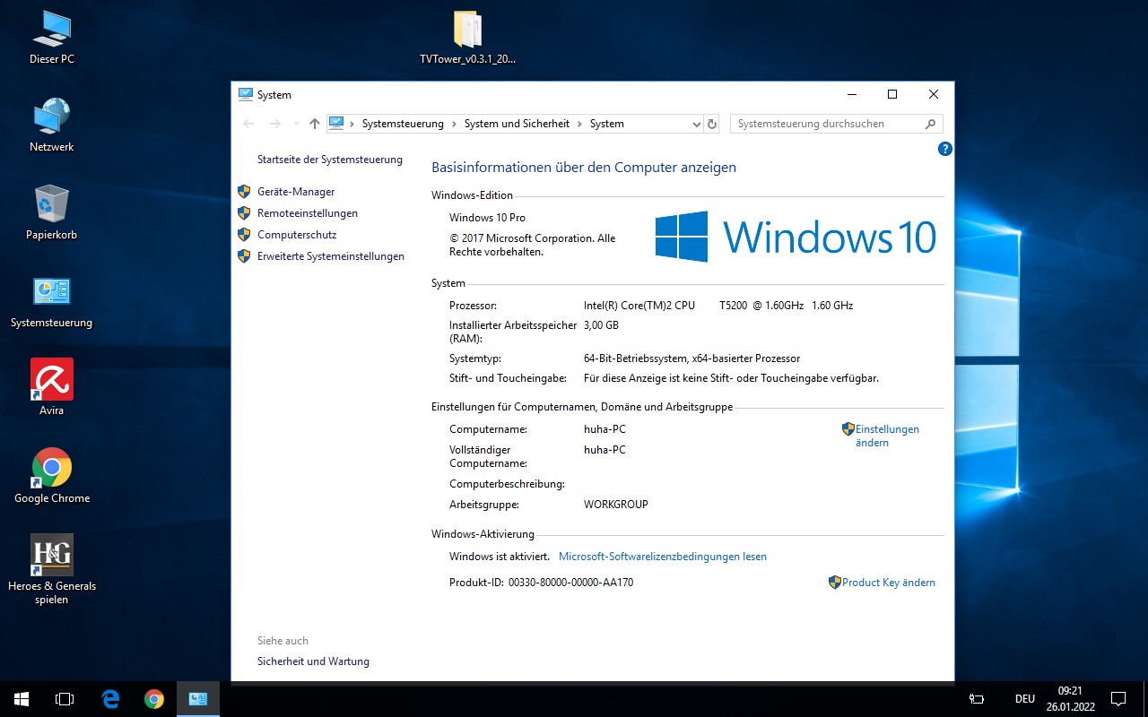Open Computerschutz link

click(296, 235)
